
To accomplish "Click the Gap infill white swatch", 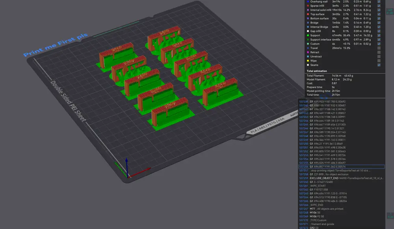I will coord(308,31).
